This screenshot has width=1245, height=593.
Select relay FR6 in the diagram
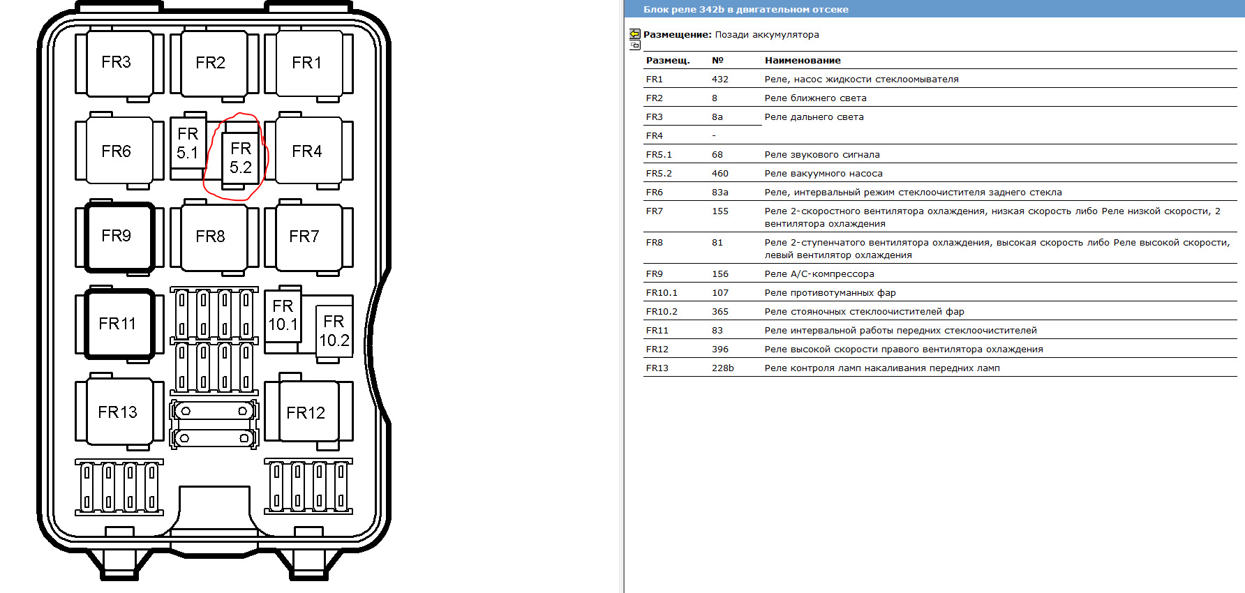click(119, 151)
